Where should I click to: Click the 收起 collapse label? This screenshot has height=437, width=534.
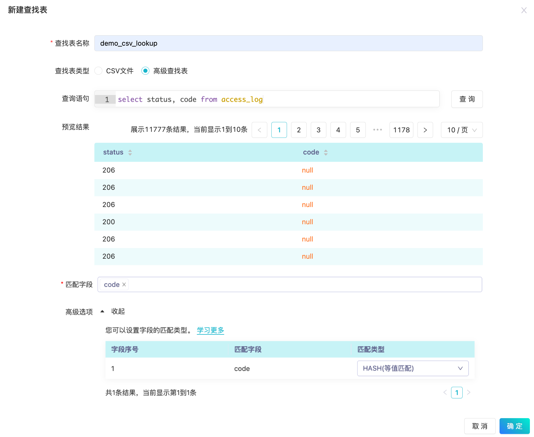[x=118, y=311]
